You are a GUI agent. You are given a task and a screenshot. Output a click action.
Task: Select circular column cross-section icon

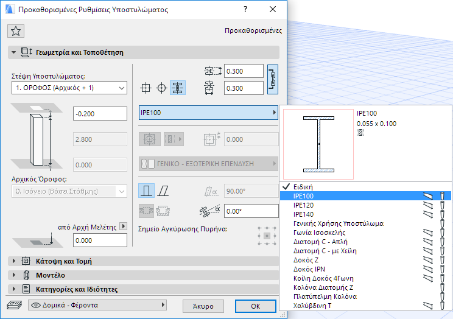pos(161,88)
